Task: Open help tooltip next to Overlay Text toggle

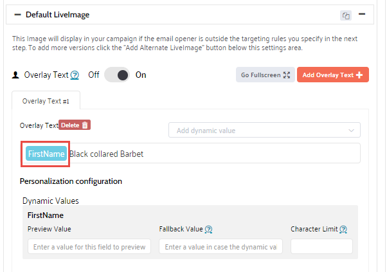Action: [75, 75]
